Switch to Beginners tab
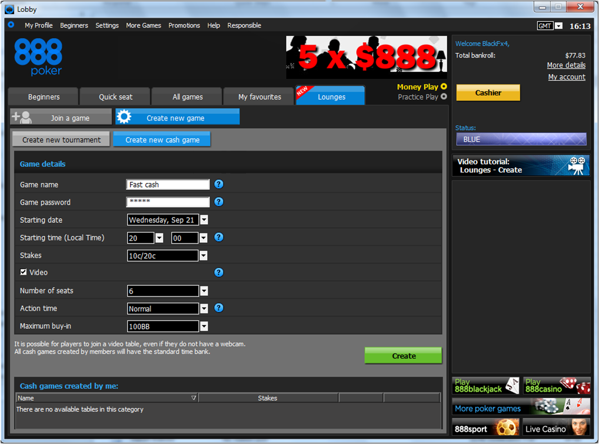The width and height of the screenshot is (599, 444). coord(44,96)
